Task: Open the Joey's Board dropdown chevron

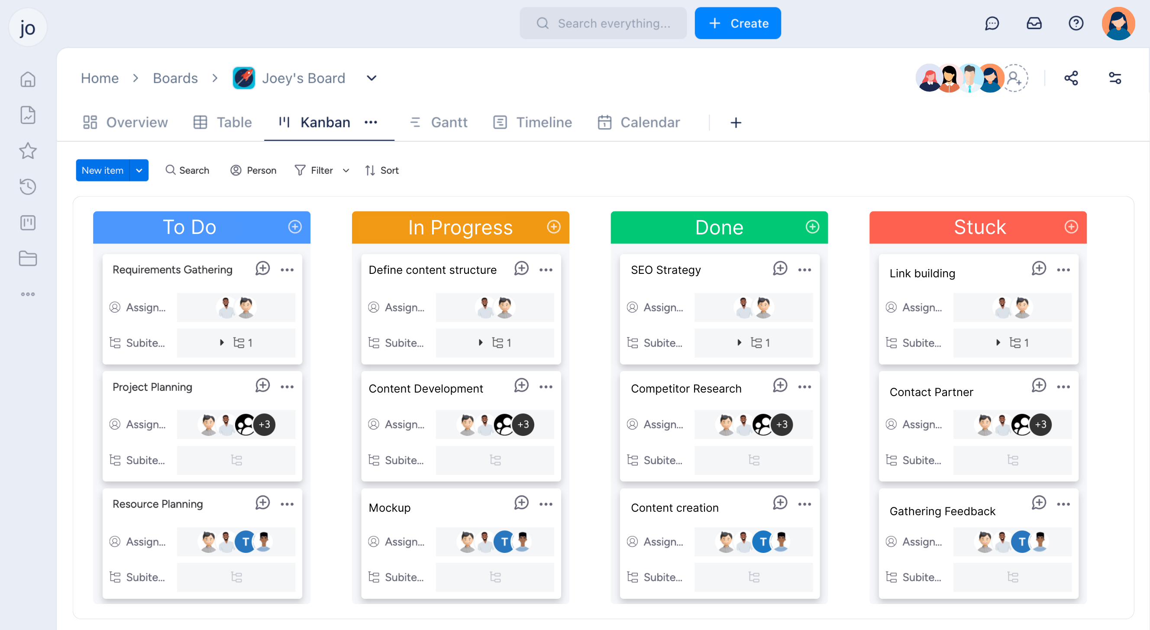Action: click(x=371, y=78)
